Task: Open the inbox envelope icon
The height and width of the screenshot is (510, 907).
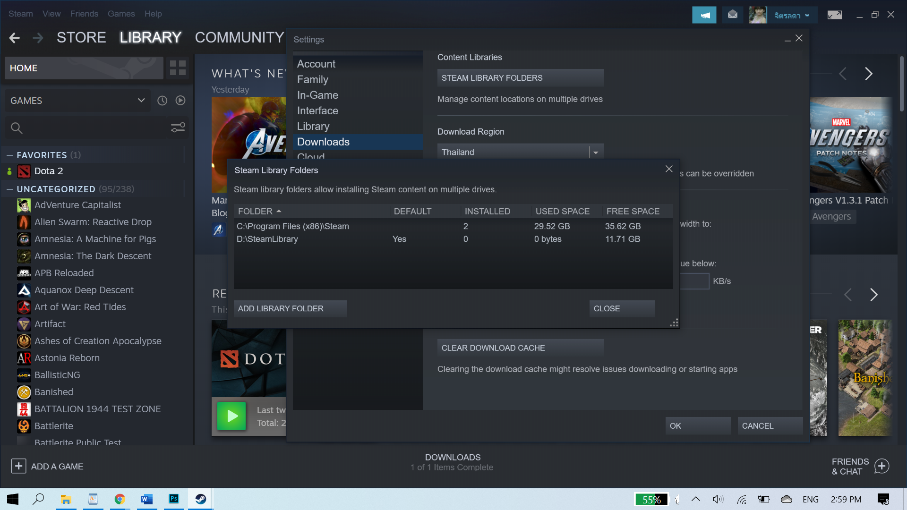Action: click(x=733, y=15)
